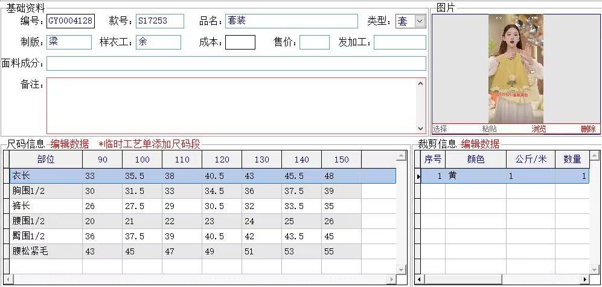602x287 pixels.
Task: Select the 裤长 row label
Action: pyautogui.click(x=46, y=206)
